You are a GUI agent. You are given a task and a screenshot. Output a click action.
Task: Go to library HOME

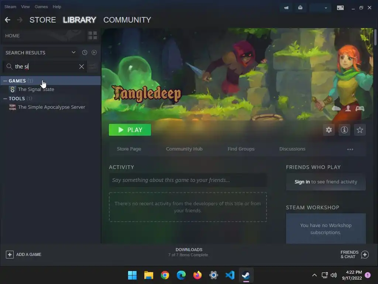tap(12, 36)
